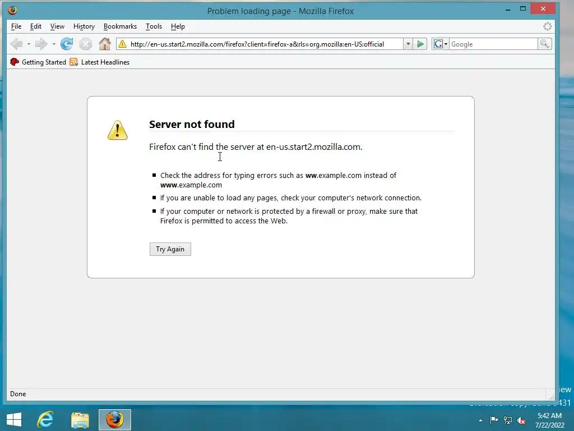Viewport: 574px width, 431px height.
Task: Open the View menu
Action: [57, 26]
